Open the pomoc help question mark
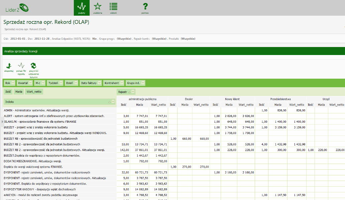 pyautogui.click(x=145, y=8)
